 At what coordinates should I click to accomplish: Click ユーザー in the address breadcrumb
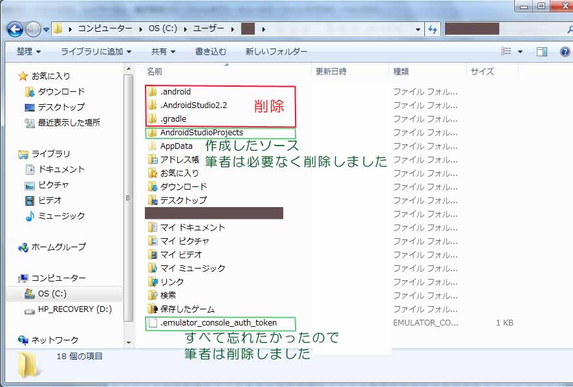pos(208,29)
